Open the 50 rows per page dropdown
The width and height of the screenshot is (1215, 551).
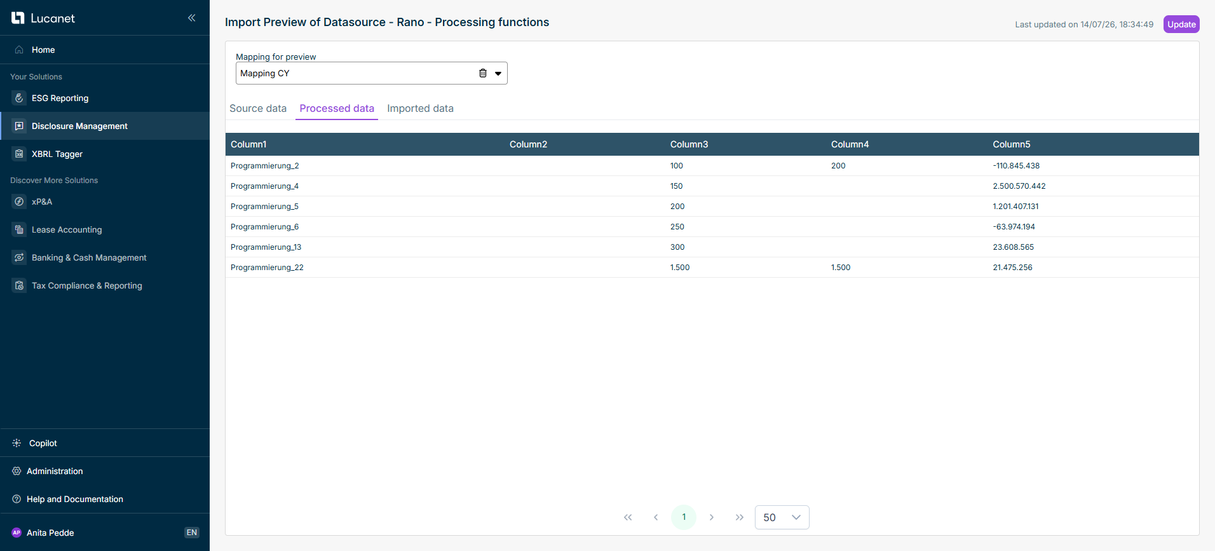(782, 517)
